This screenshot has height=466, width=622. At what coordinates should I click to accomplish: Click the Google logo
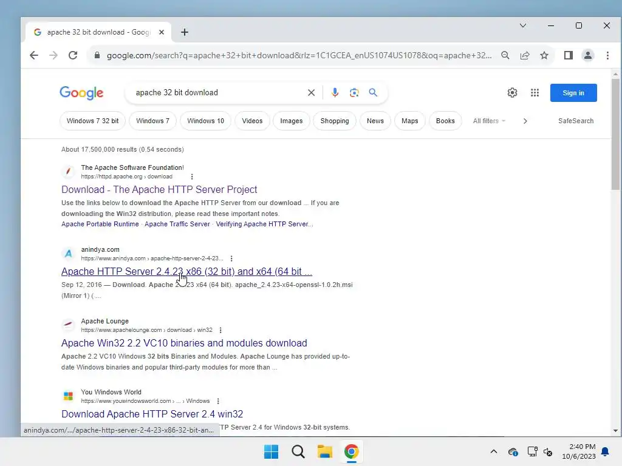click(81, 93)
